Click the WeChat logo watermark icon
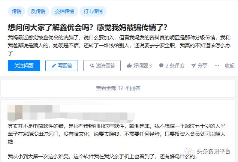The height and width of the screenshot is (162, 238). 189,151
